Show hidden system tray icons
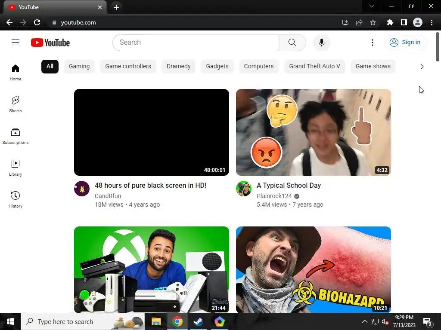Image resolution: width=441 pixels, height=330 pixels. 364,321
